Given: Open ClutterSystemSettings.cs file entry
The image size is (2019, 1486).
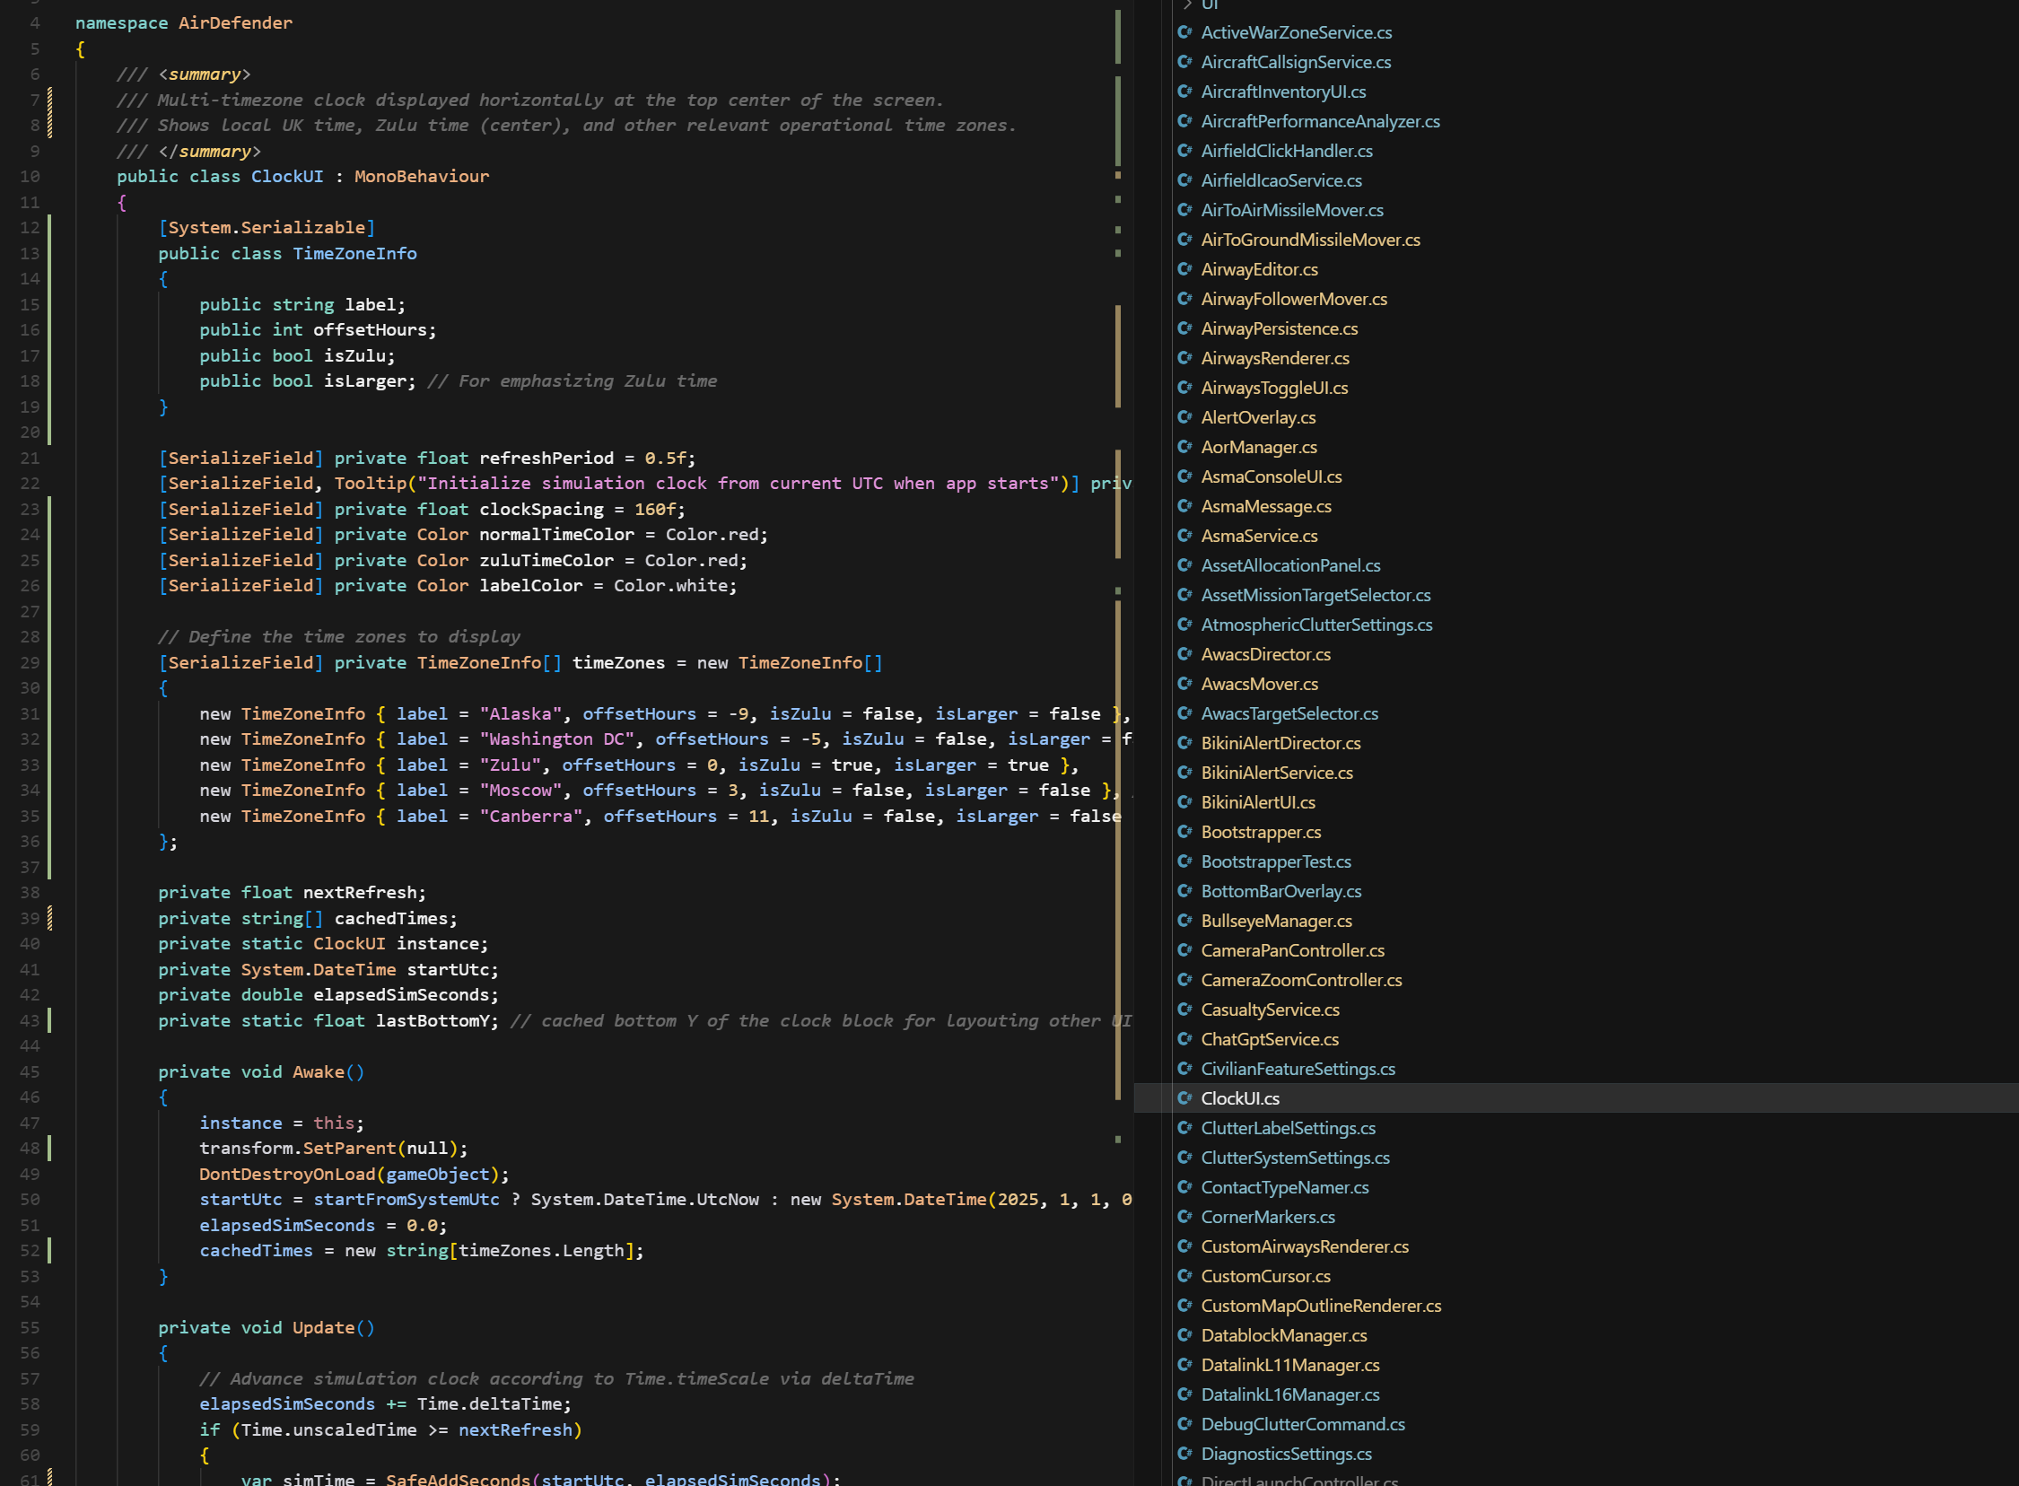Looking at the screenshot, I should pos(1295,1158).
